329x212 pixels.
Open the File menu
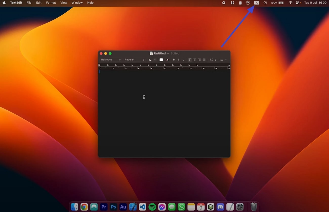tap(29, 3)
